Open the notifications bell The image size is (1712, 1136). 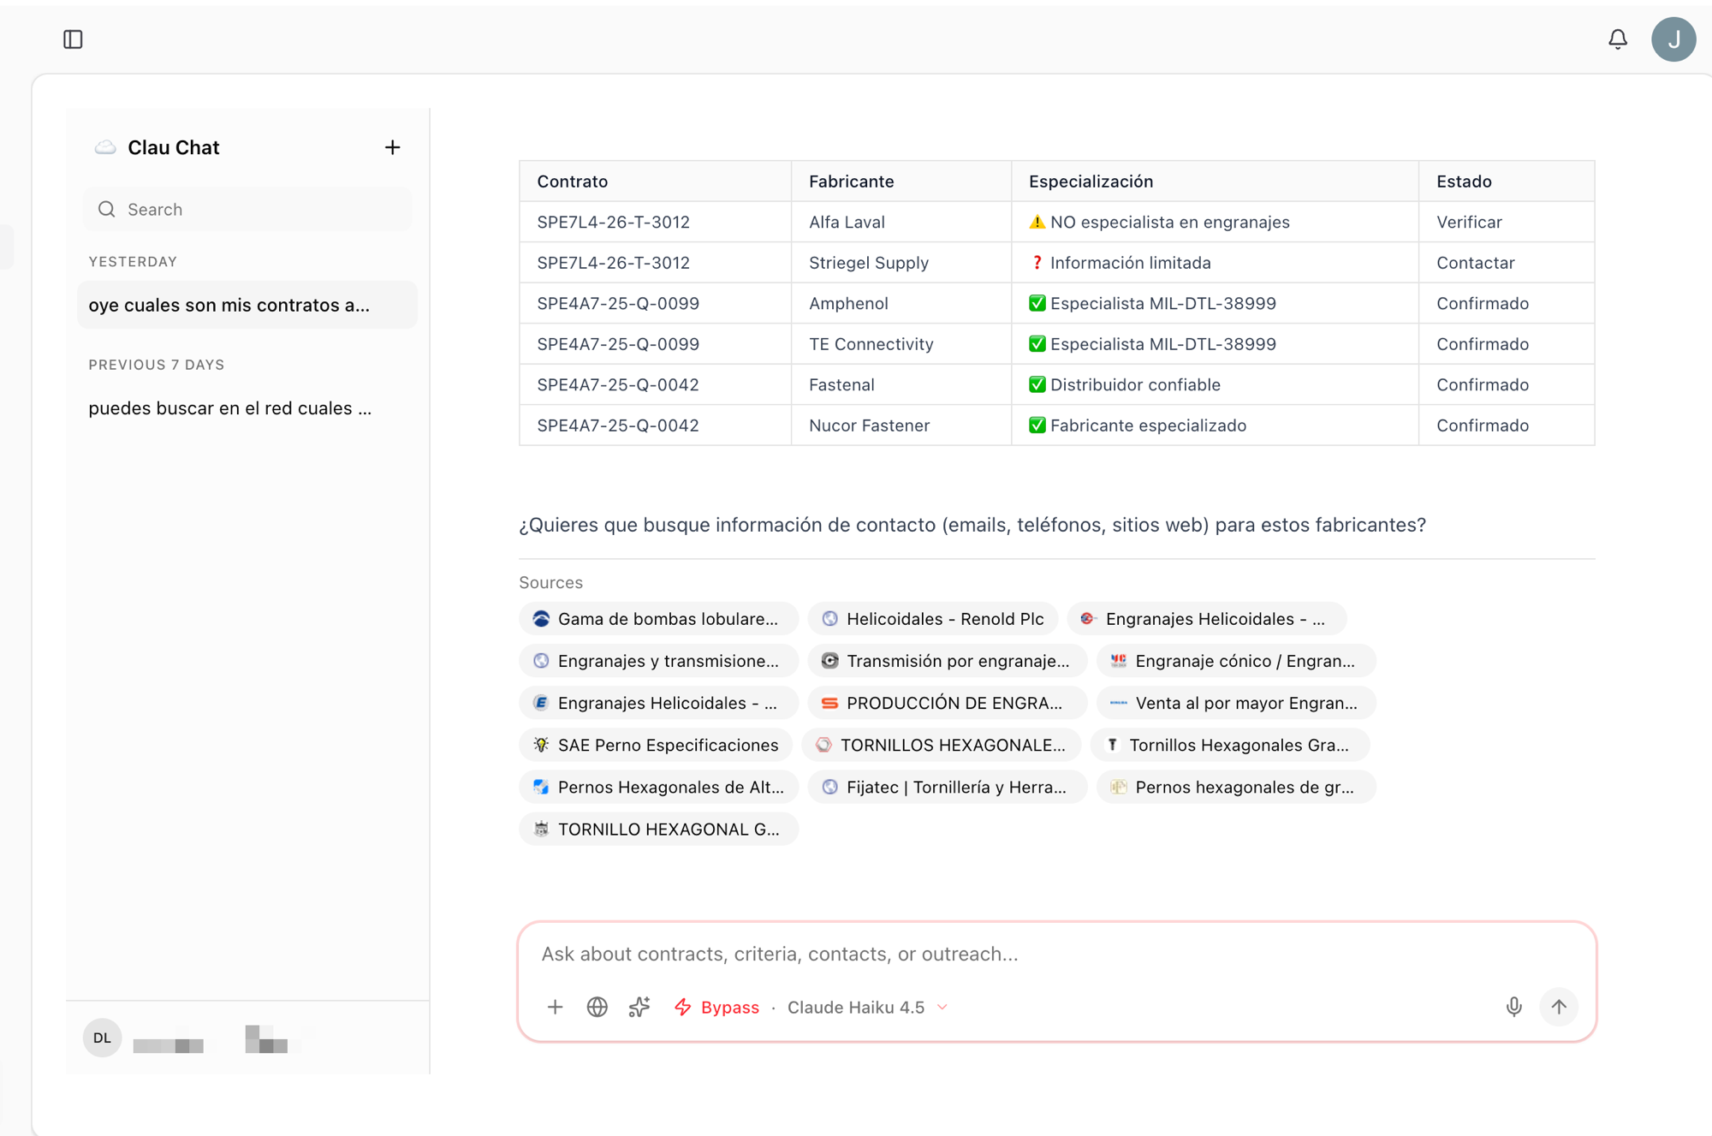coord(1617,39)
